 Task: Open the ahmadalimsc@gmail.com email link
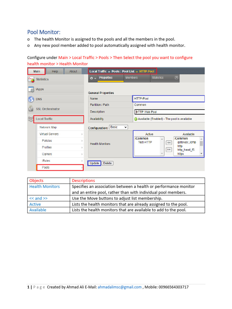point(120,287)
